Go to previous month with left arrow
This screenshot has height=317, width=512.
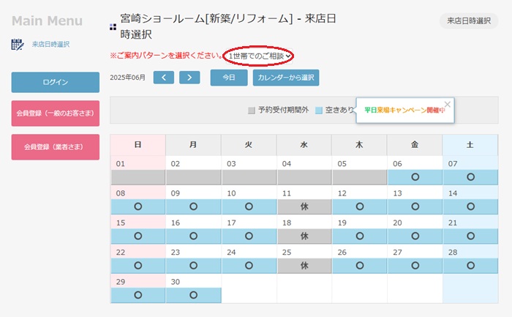pyautogui.click(x=164, y=78)
